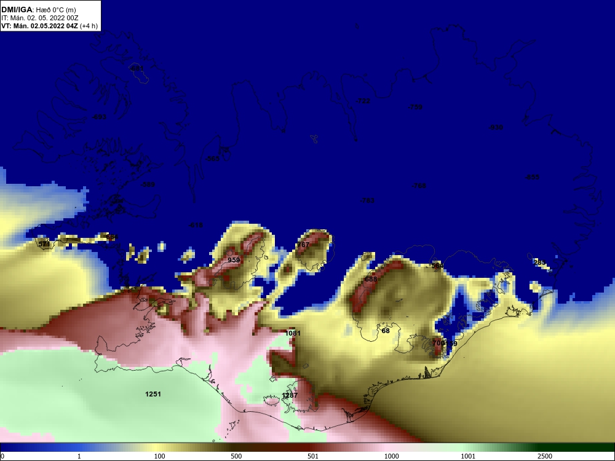
Task: Click the map value 571
Action: click(44, 244)
